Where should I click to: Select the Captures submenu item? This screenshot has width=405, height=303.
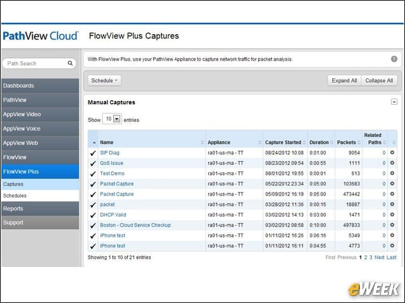40,184
